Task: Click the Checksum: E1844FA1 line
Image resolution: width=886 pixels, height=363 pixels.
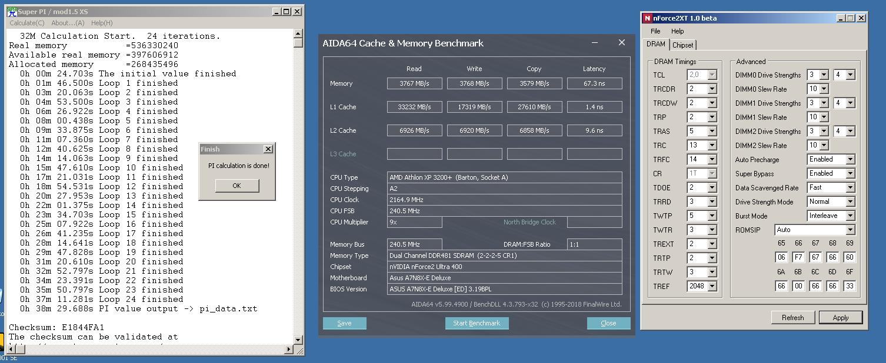Action: (x=56, y=327)
